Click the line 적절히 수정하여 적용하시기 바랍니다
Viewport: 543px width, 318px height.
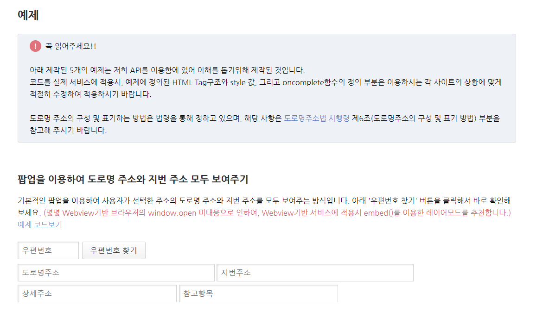coord(90,94)
